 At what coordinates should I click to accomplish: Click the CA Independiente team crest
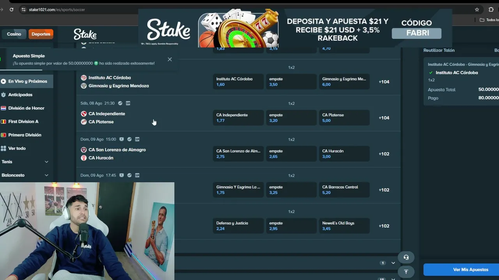(x=83, y=114)
